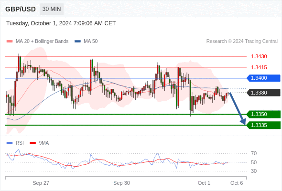Click the MA 50 legend label

pyautogui.click(x=91, y=42)
